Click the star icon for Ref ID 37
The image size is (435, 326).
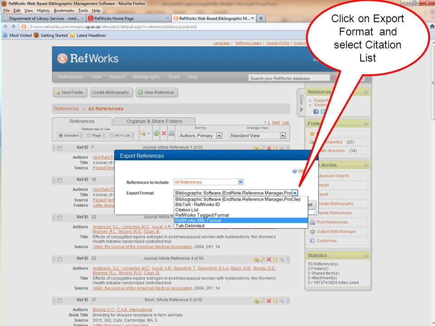[256, 301]
